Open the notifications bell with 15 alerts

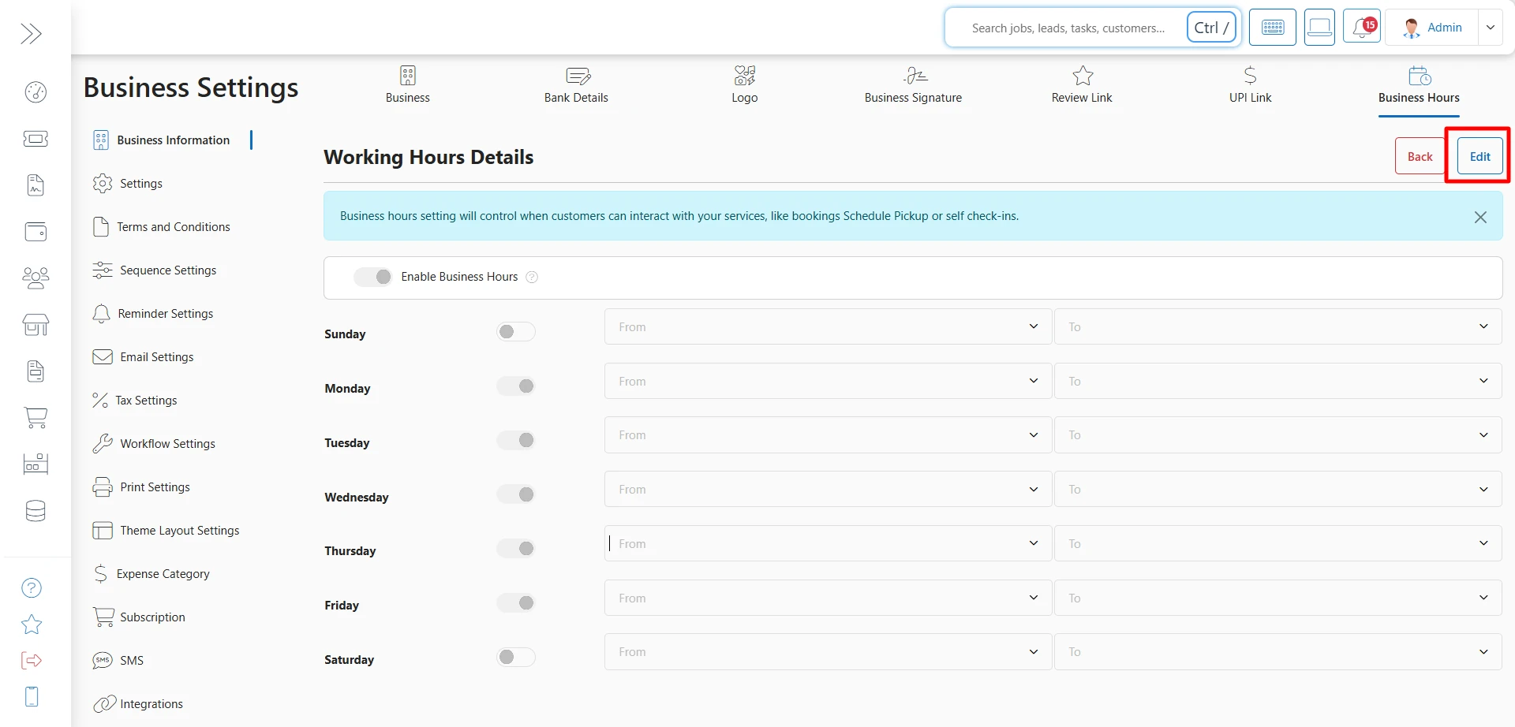click(x=1361, y=26)
